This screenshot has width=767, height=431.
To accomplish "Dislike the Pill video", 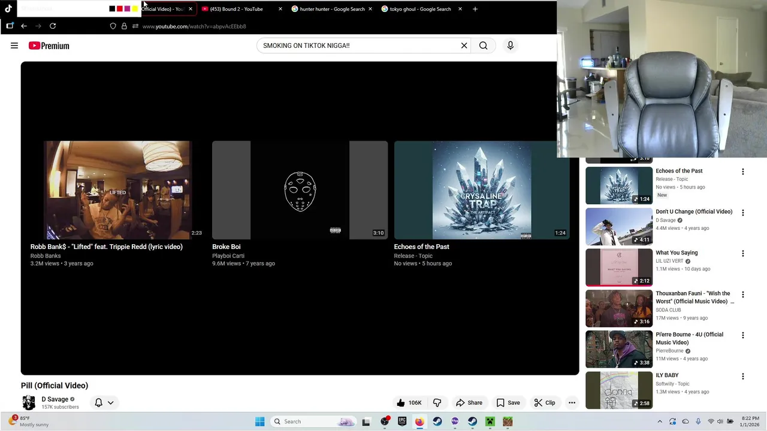I will coord(437,403).
